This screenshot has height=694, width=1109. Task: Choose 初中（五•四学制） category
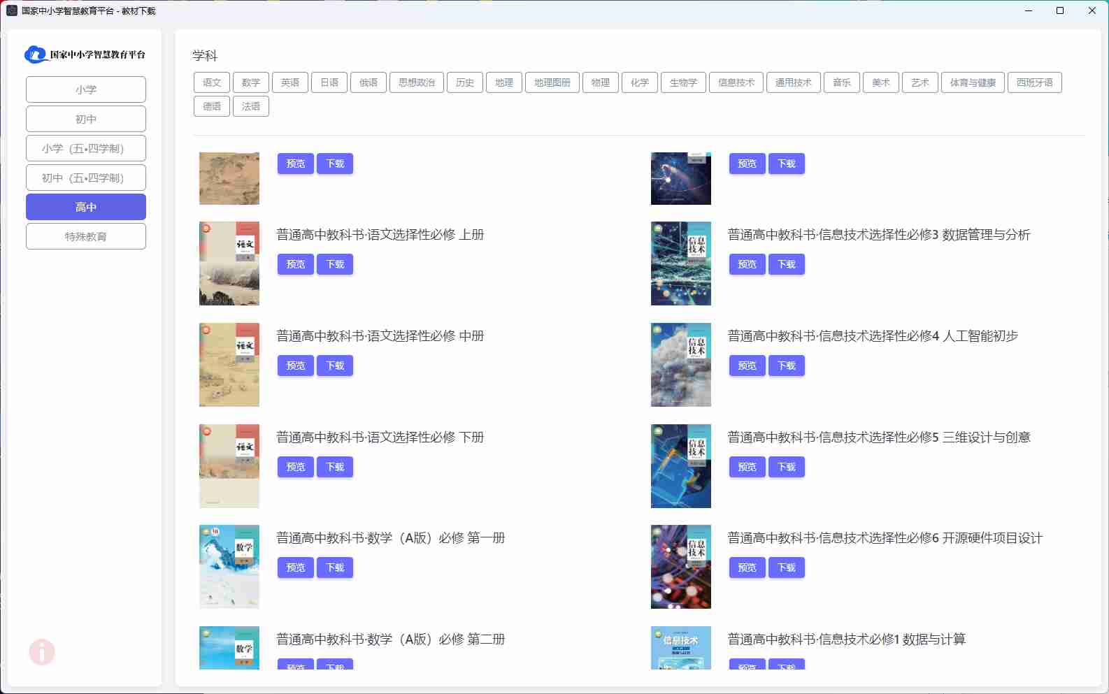(86, 178)
